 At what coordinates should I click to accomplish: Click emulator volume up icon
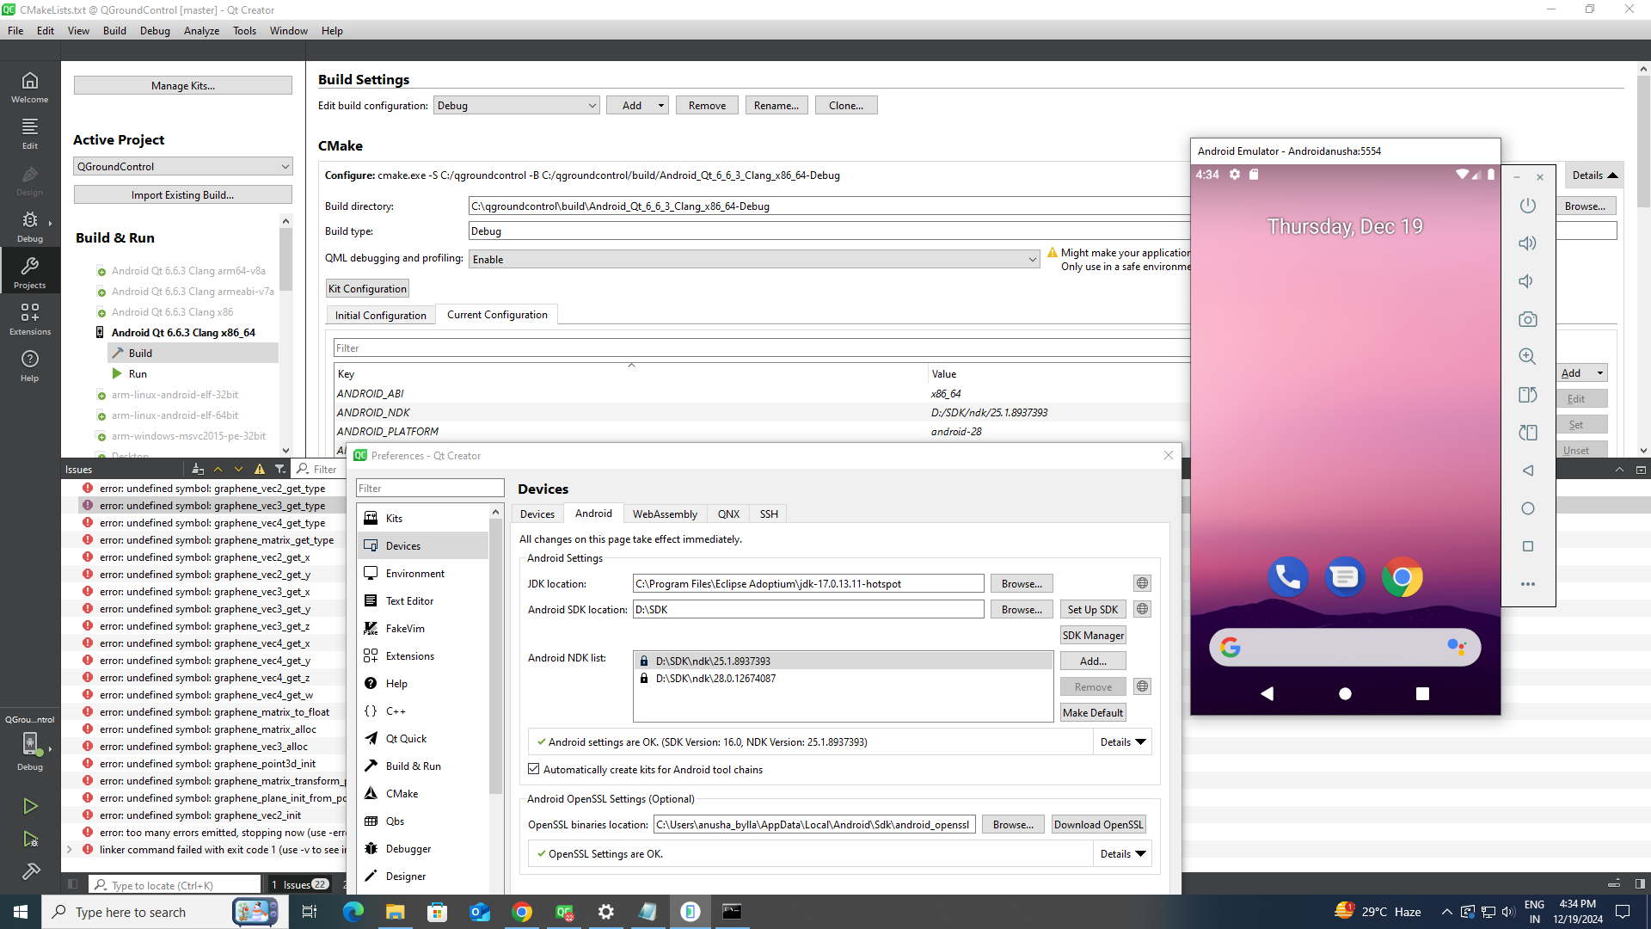pyautogui.click(x=1527, y=243)
